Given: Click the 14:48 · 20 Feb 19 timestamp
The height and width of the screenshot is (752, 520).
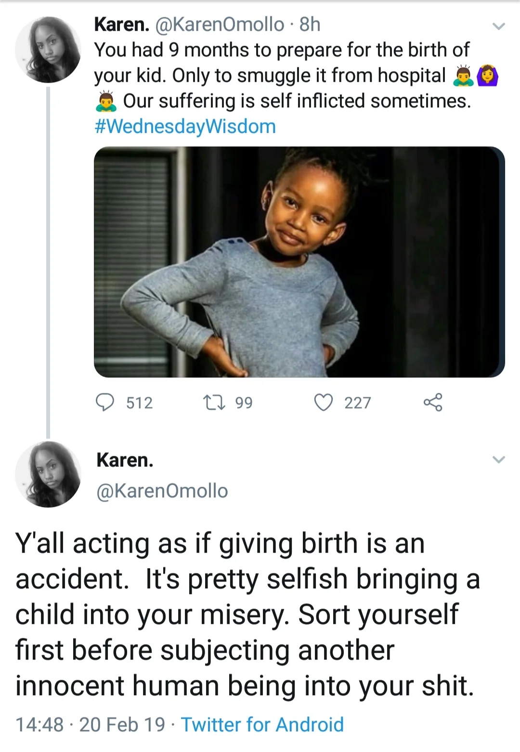Looking at the screenshot, I should click(90, 725).
